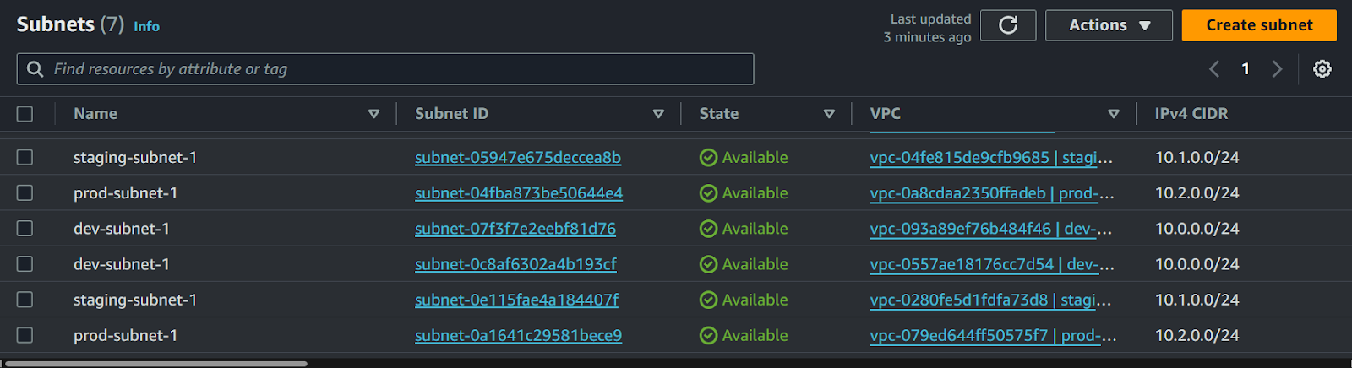Select checkbox for subnet-0e115fae4a184407f row

25,300
